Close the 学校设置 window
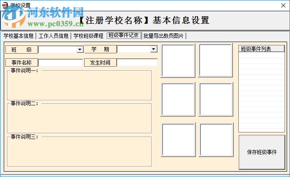290x177 pixels. pyautogui.click(x=283, y=5)
